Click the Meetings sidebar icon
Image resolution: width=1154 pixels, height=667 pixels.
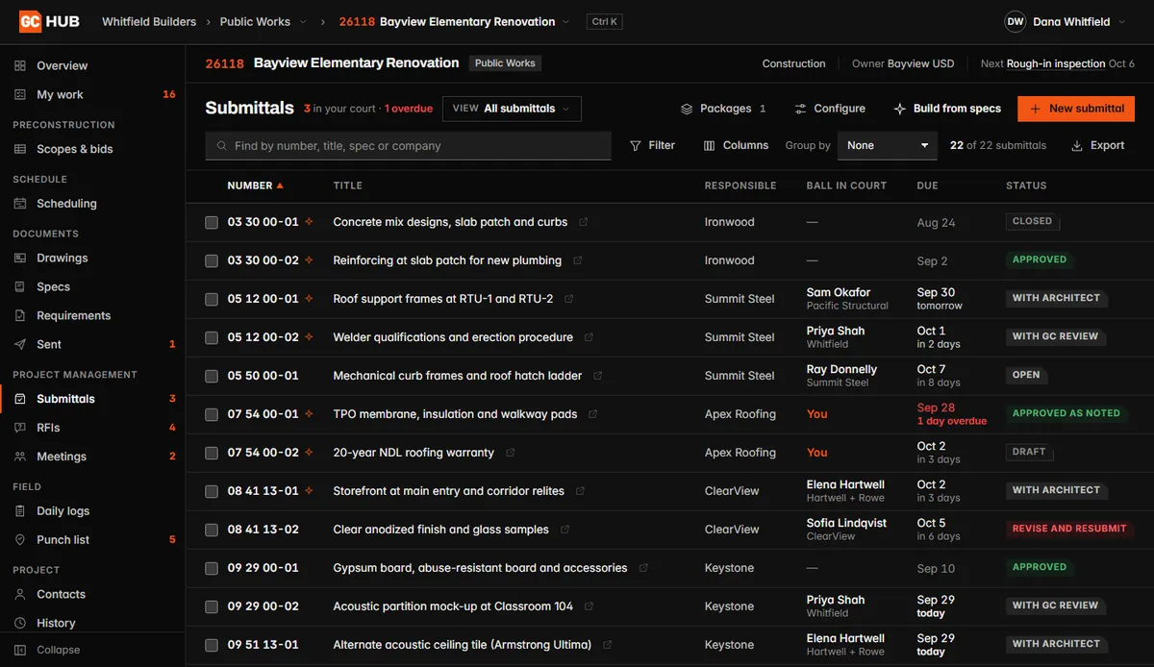[20, 457]
